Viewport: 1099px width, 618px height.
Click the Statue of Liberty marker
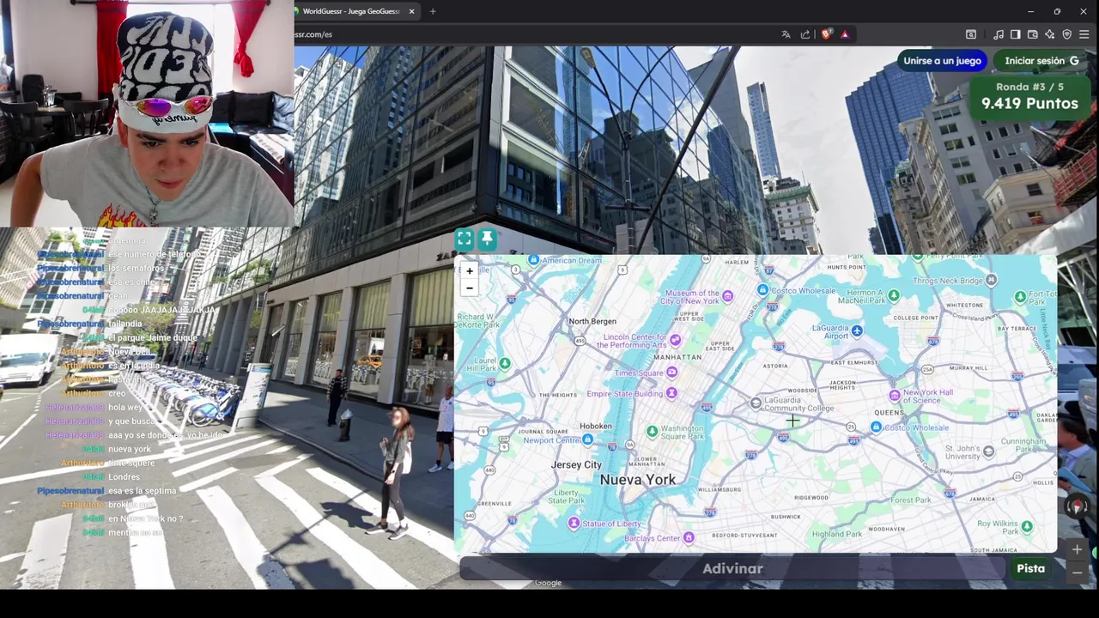574,523
